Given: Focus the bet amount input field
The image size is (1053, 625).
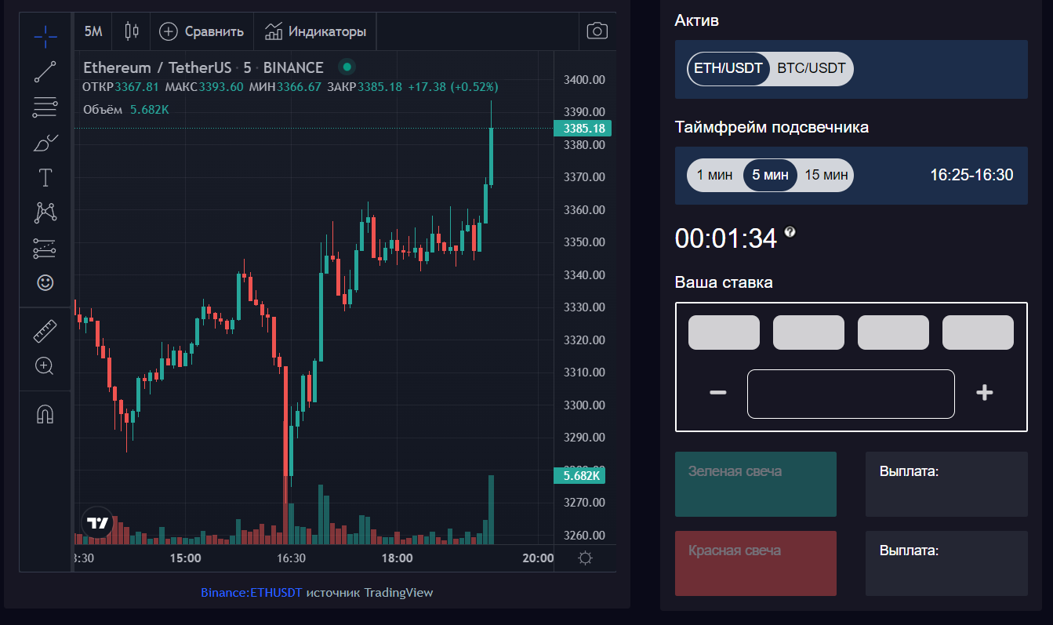Looking at the screenshot, I should (x=851, y=394).
